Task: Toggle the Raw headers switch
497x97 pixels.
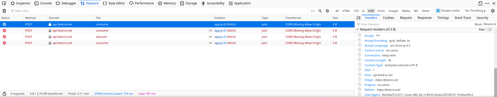Action: click(x=489, y=29)
